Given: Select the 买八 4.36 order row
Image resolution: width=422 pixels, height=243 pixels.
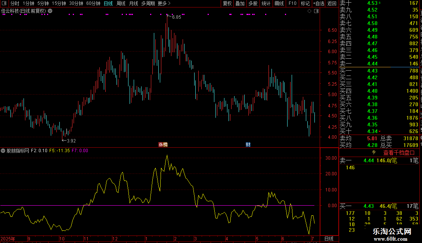Looking at the screenshot, I should coord(379,118).
